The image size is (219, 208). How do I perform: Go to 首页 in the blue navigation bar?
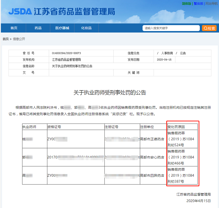14,28
